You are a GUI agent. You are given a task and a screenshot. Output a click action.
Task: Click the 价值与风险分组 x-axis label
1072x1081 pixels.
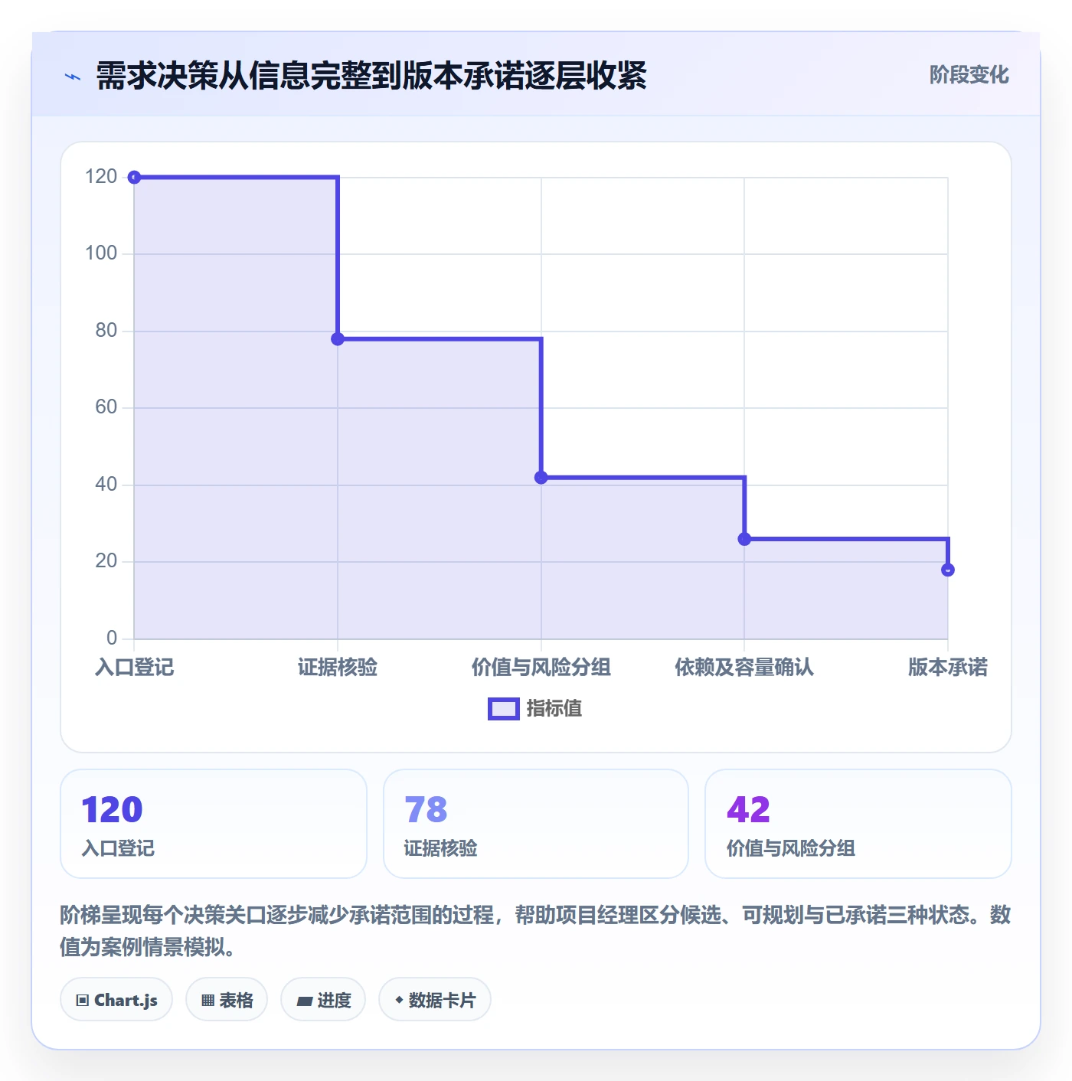click(541, 668)
